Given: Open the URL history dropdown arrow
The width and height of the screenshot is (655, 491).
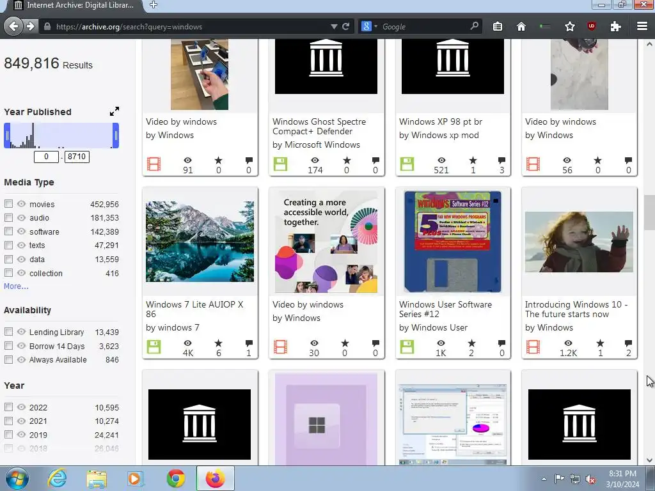Looking at the screenshot, I should pyautogui.click(x=334, y=26).
